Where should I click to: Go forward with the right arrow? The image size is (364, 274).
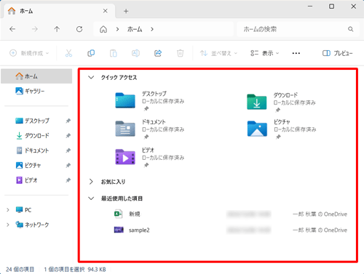click(35, 29)
